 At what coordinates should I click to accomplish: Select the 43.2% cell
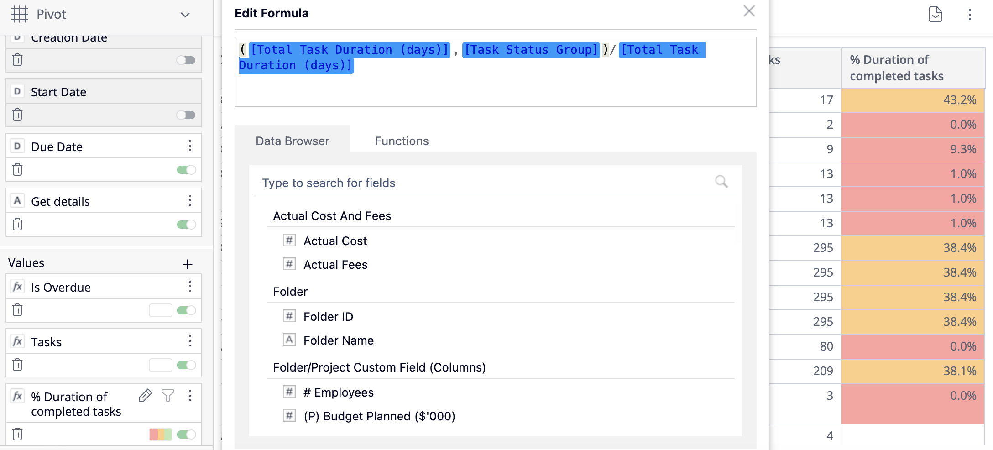pos(913,100)
